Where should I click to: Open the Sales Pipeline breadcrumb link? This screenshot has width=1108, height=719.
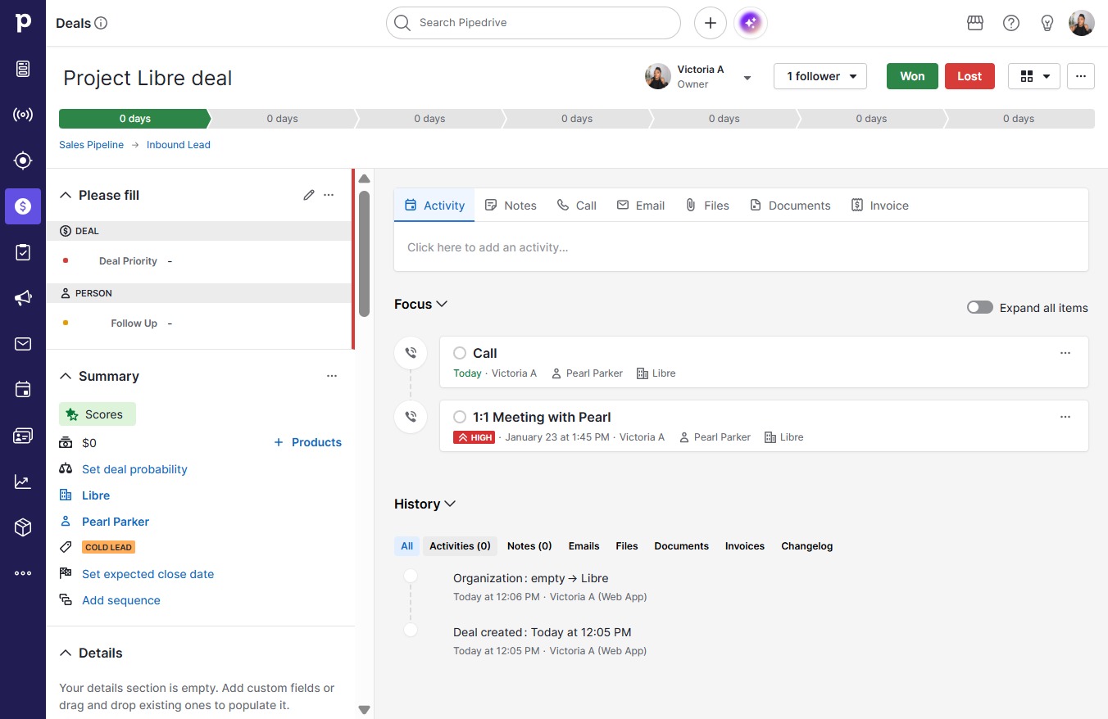click(92, 145)
